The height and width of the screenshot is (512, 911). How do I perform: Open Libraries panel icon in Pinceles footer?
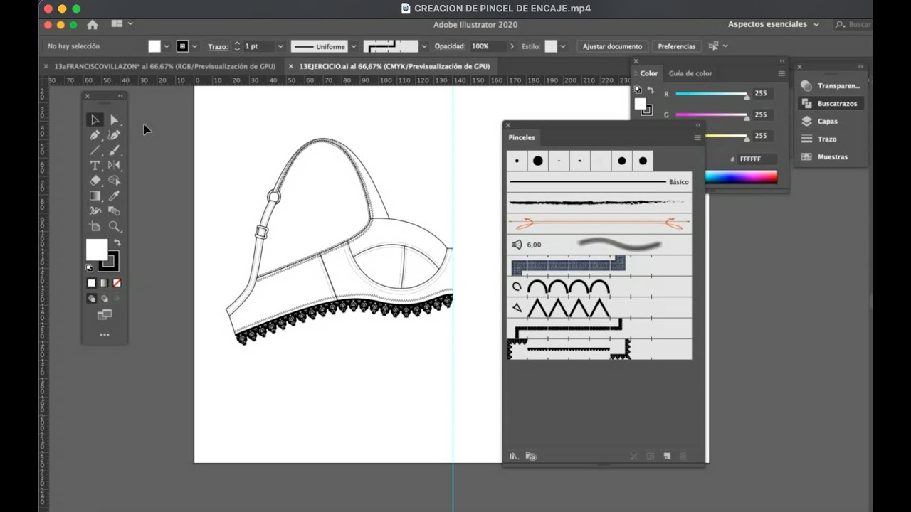tap(531, 457)
